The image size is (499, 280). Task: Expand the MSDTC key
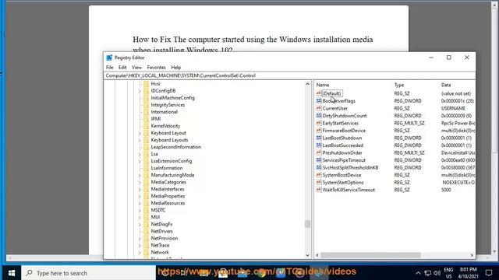click(140, 210)
